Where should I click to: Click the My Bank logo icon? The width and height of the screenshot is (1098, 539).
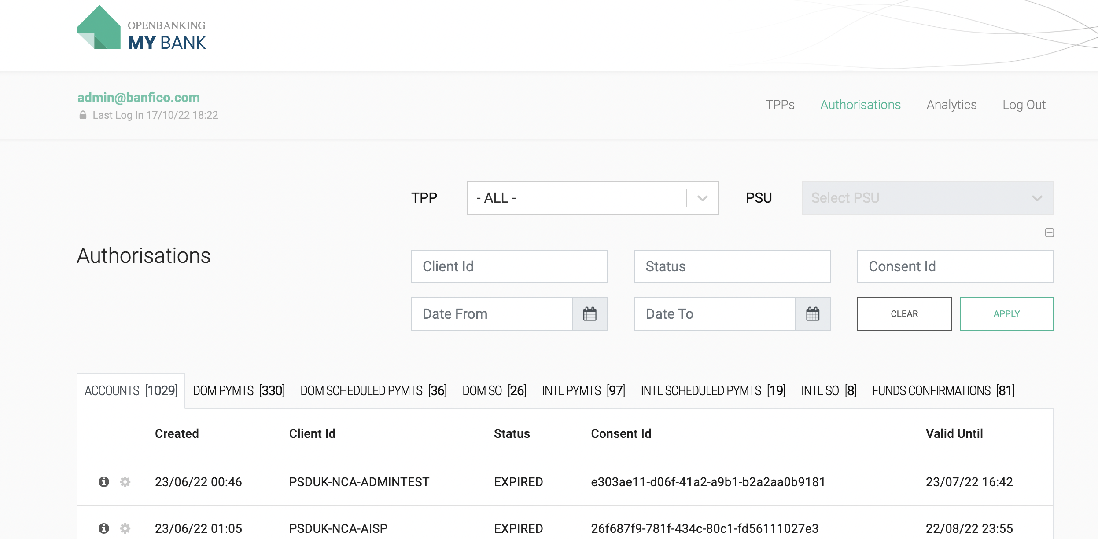click(x=99, y=28)
